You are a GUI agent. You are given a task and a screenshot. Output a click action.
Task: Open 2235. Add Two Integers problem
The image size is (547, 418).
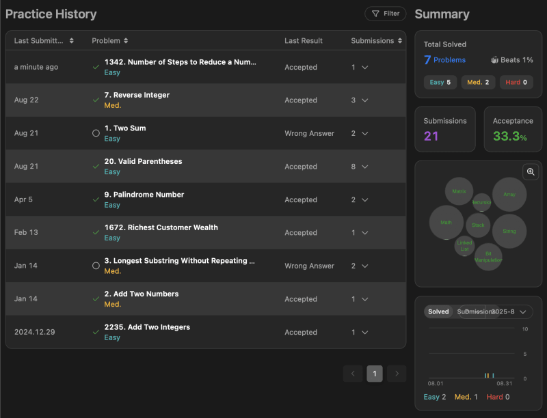(x=147, y=327)
